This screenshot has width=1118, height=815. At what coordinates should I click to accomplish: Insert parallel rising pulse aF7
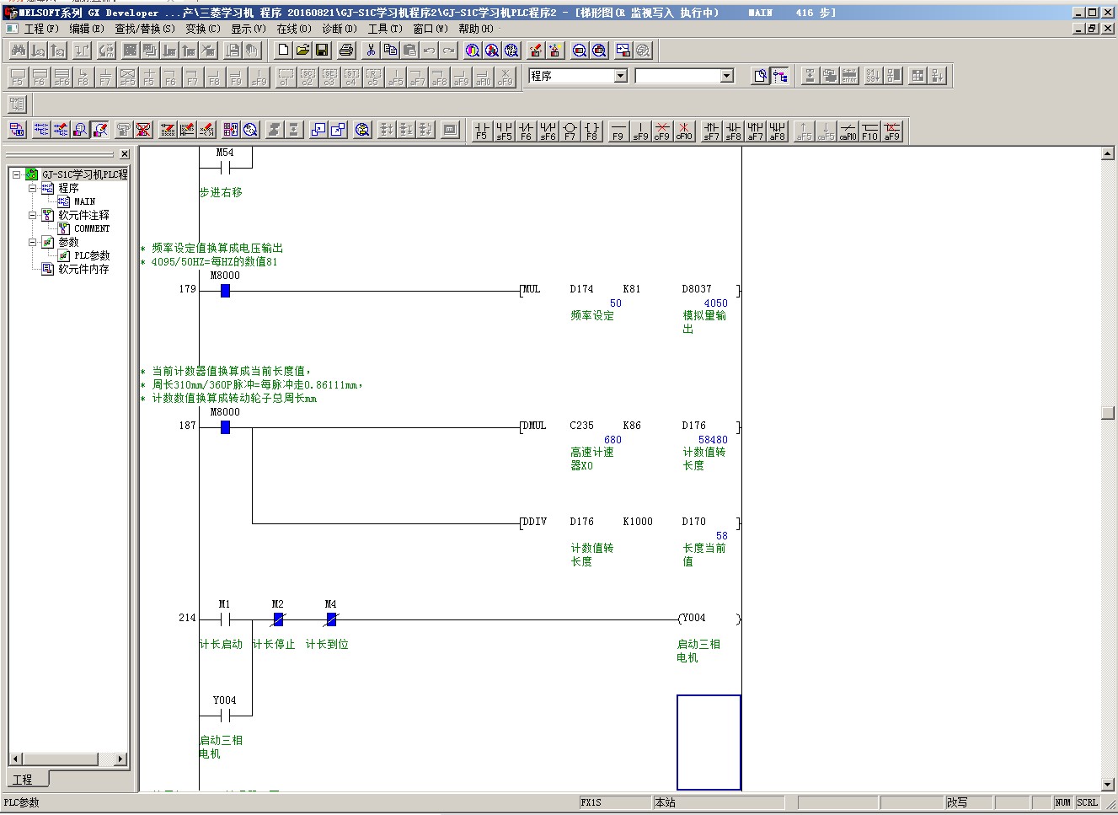[755, 130]
